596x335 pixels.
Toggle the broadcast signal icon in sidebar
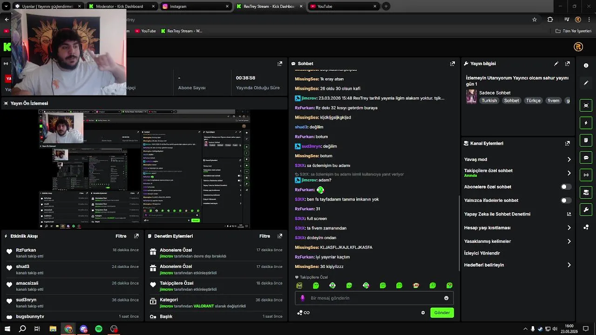pos(586,175)
